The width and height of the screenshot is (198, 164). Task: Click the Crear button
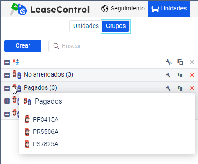point(23,46)
